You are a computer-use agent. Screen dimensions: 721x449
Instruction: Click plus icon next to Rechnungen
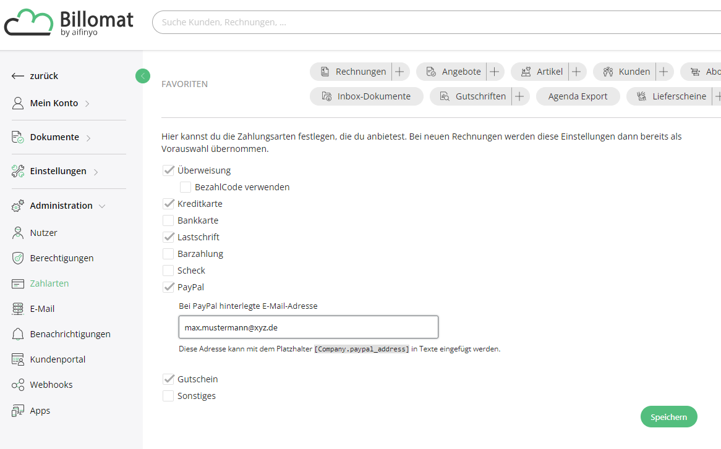tap(399, 72)
